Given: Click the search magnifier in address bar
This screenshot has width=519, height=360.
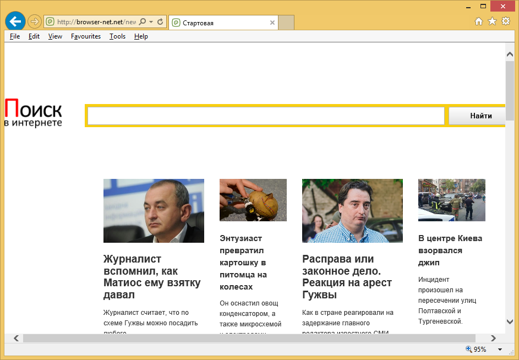Looking at the screenshot, I should [143, 22].
